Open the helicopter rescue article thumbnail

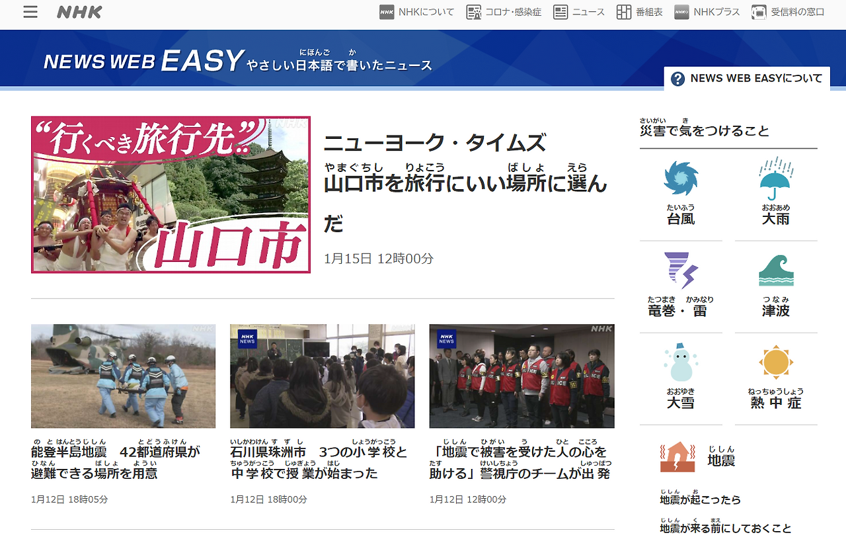pyautogui.click(x=123, y=376)
